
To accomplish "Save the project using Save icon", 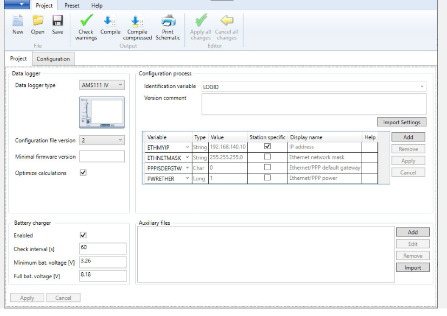I will 57,24.
